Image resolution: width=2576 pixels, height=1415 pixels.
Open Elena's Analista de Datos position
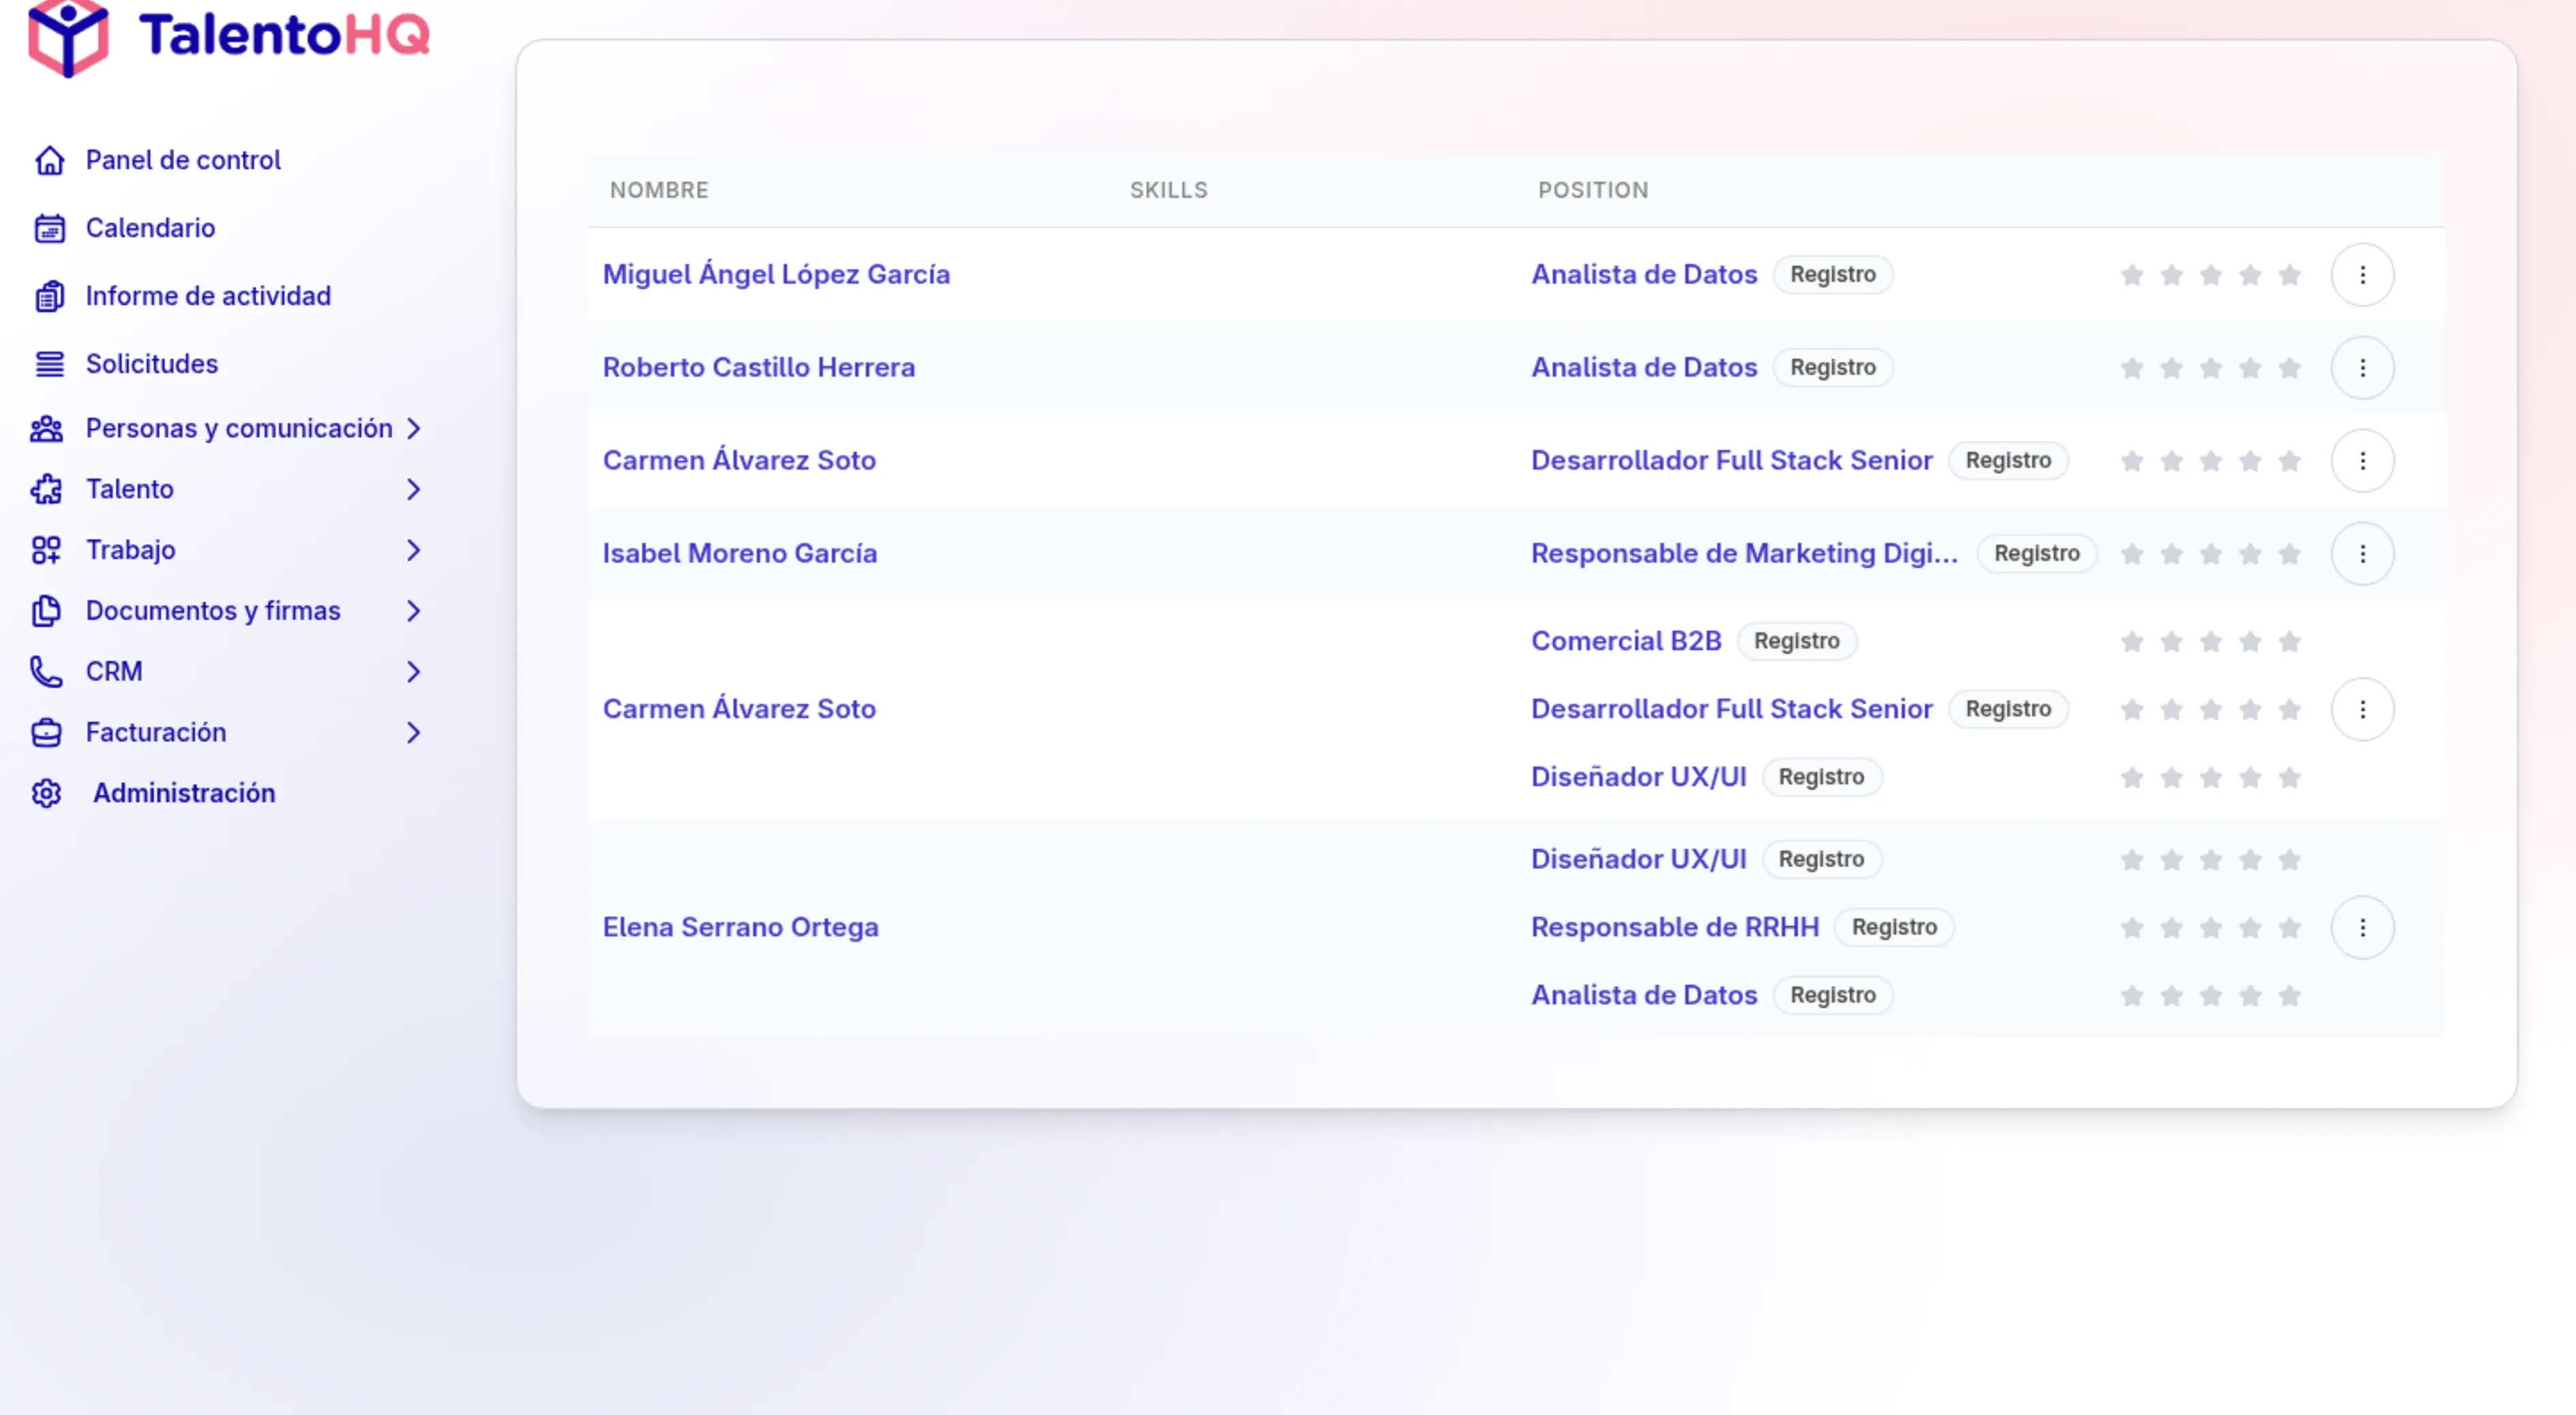point(1644,995)
